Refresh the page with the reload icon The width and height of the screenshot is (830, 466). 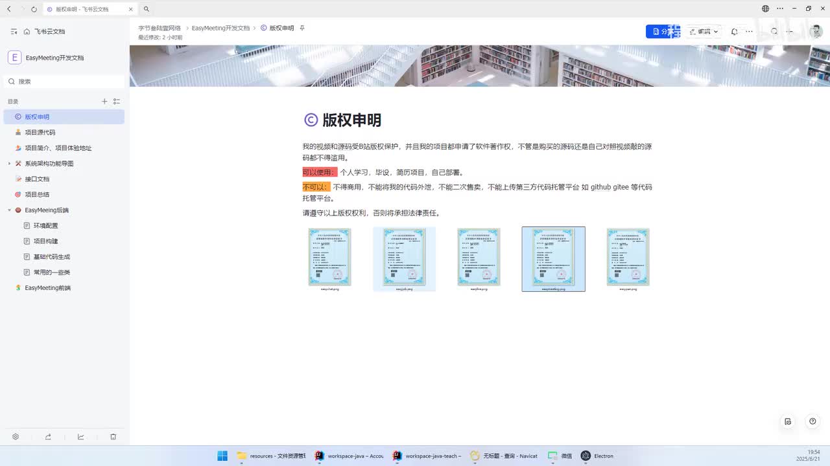[34, 9]
